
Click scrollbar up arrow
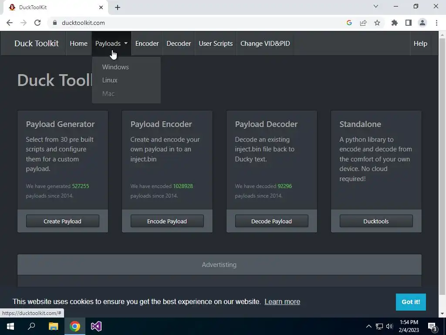pyautogui.click(x=442, y=35)
